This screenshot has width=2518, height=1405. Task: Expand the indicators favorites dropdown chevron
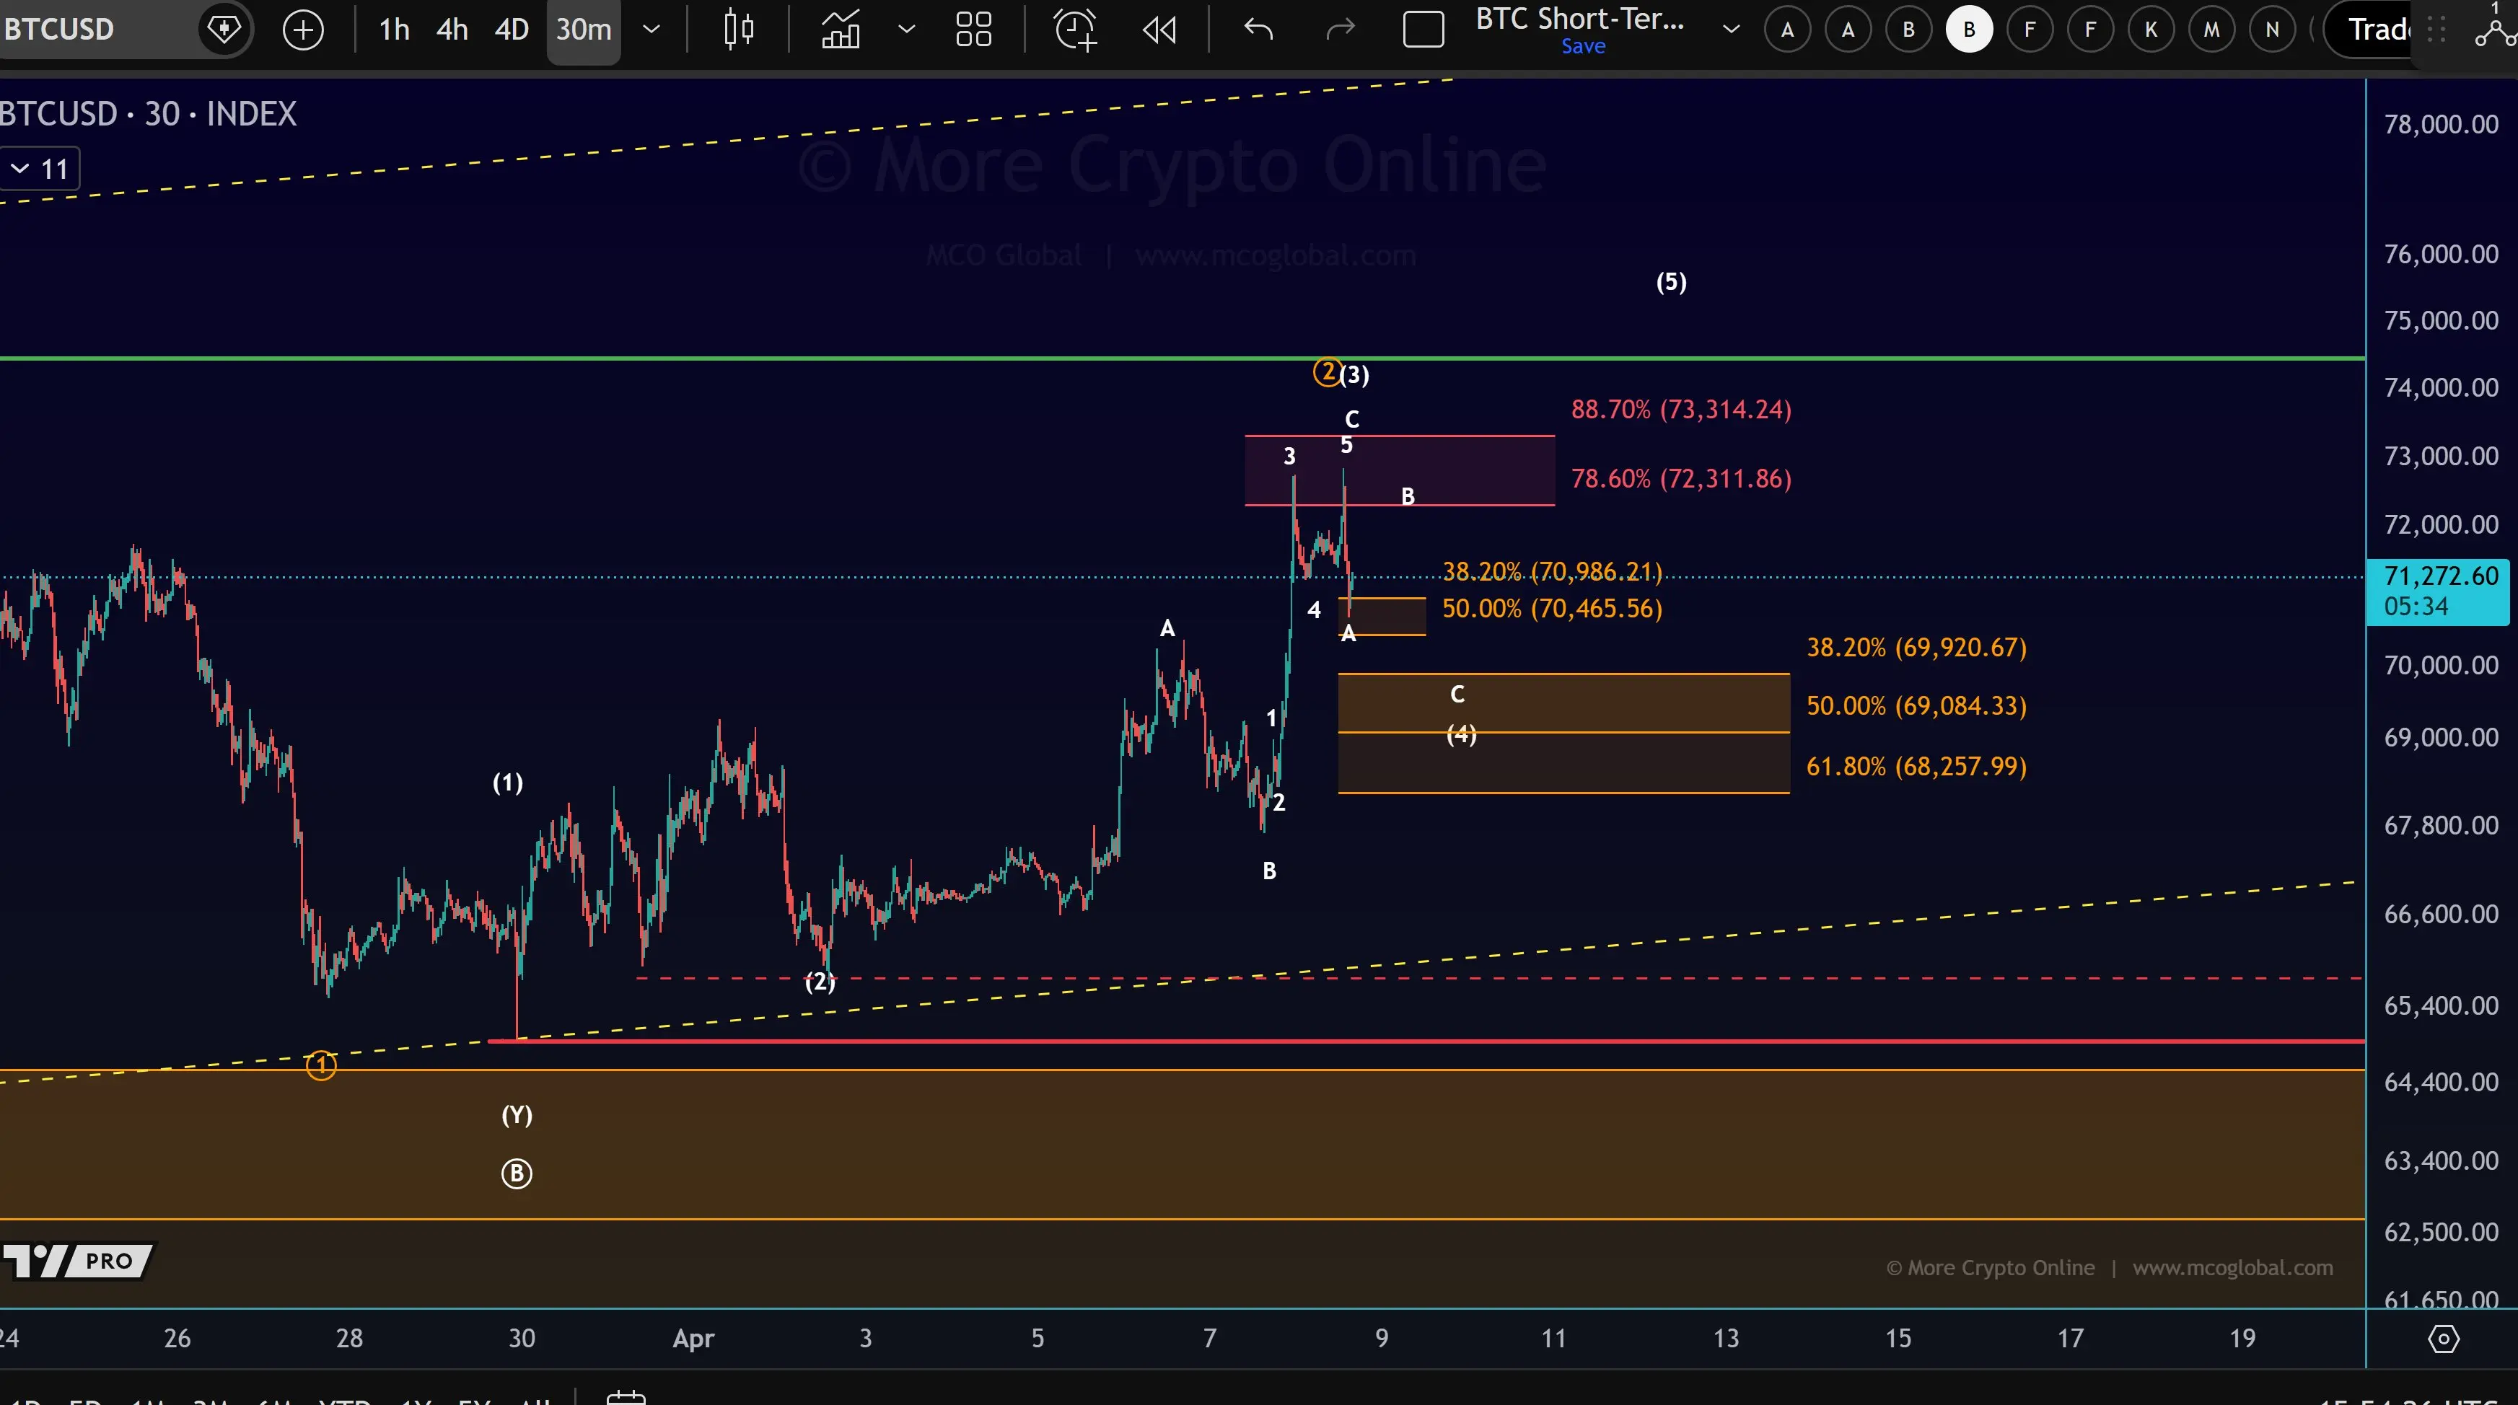coord(906,30)
